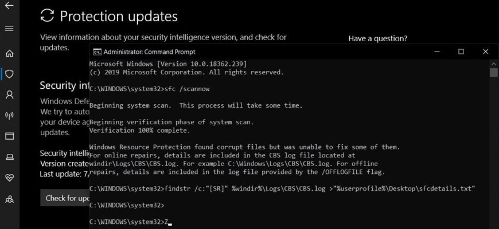Click the Command Prompt scrollbar thumb
This screenshot has width=499, height=229.
click(x=494, y=72)
